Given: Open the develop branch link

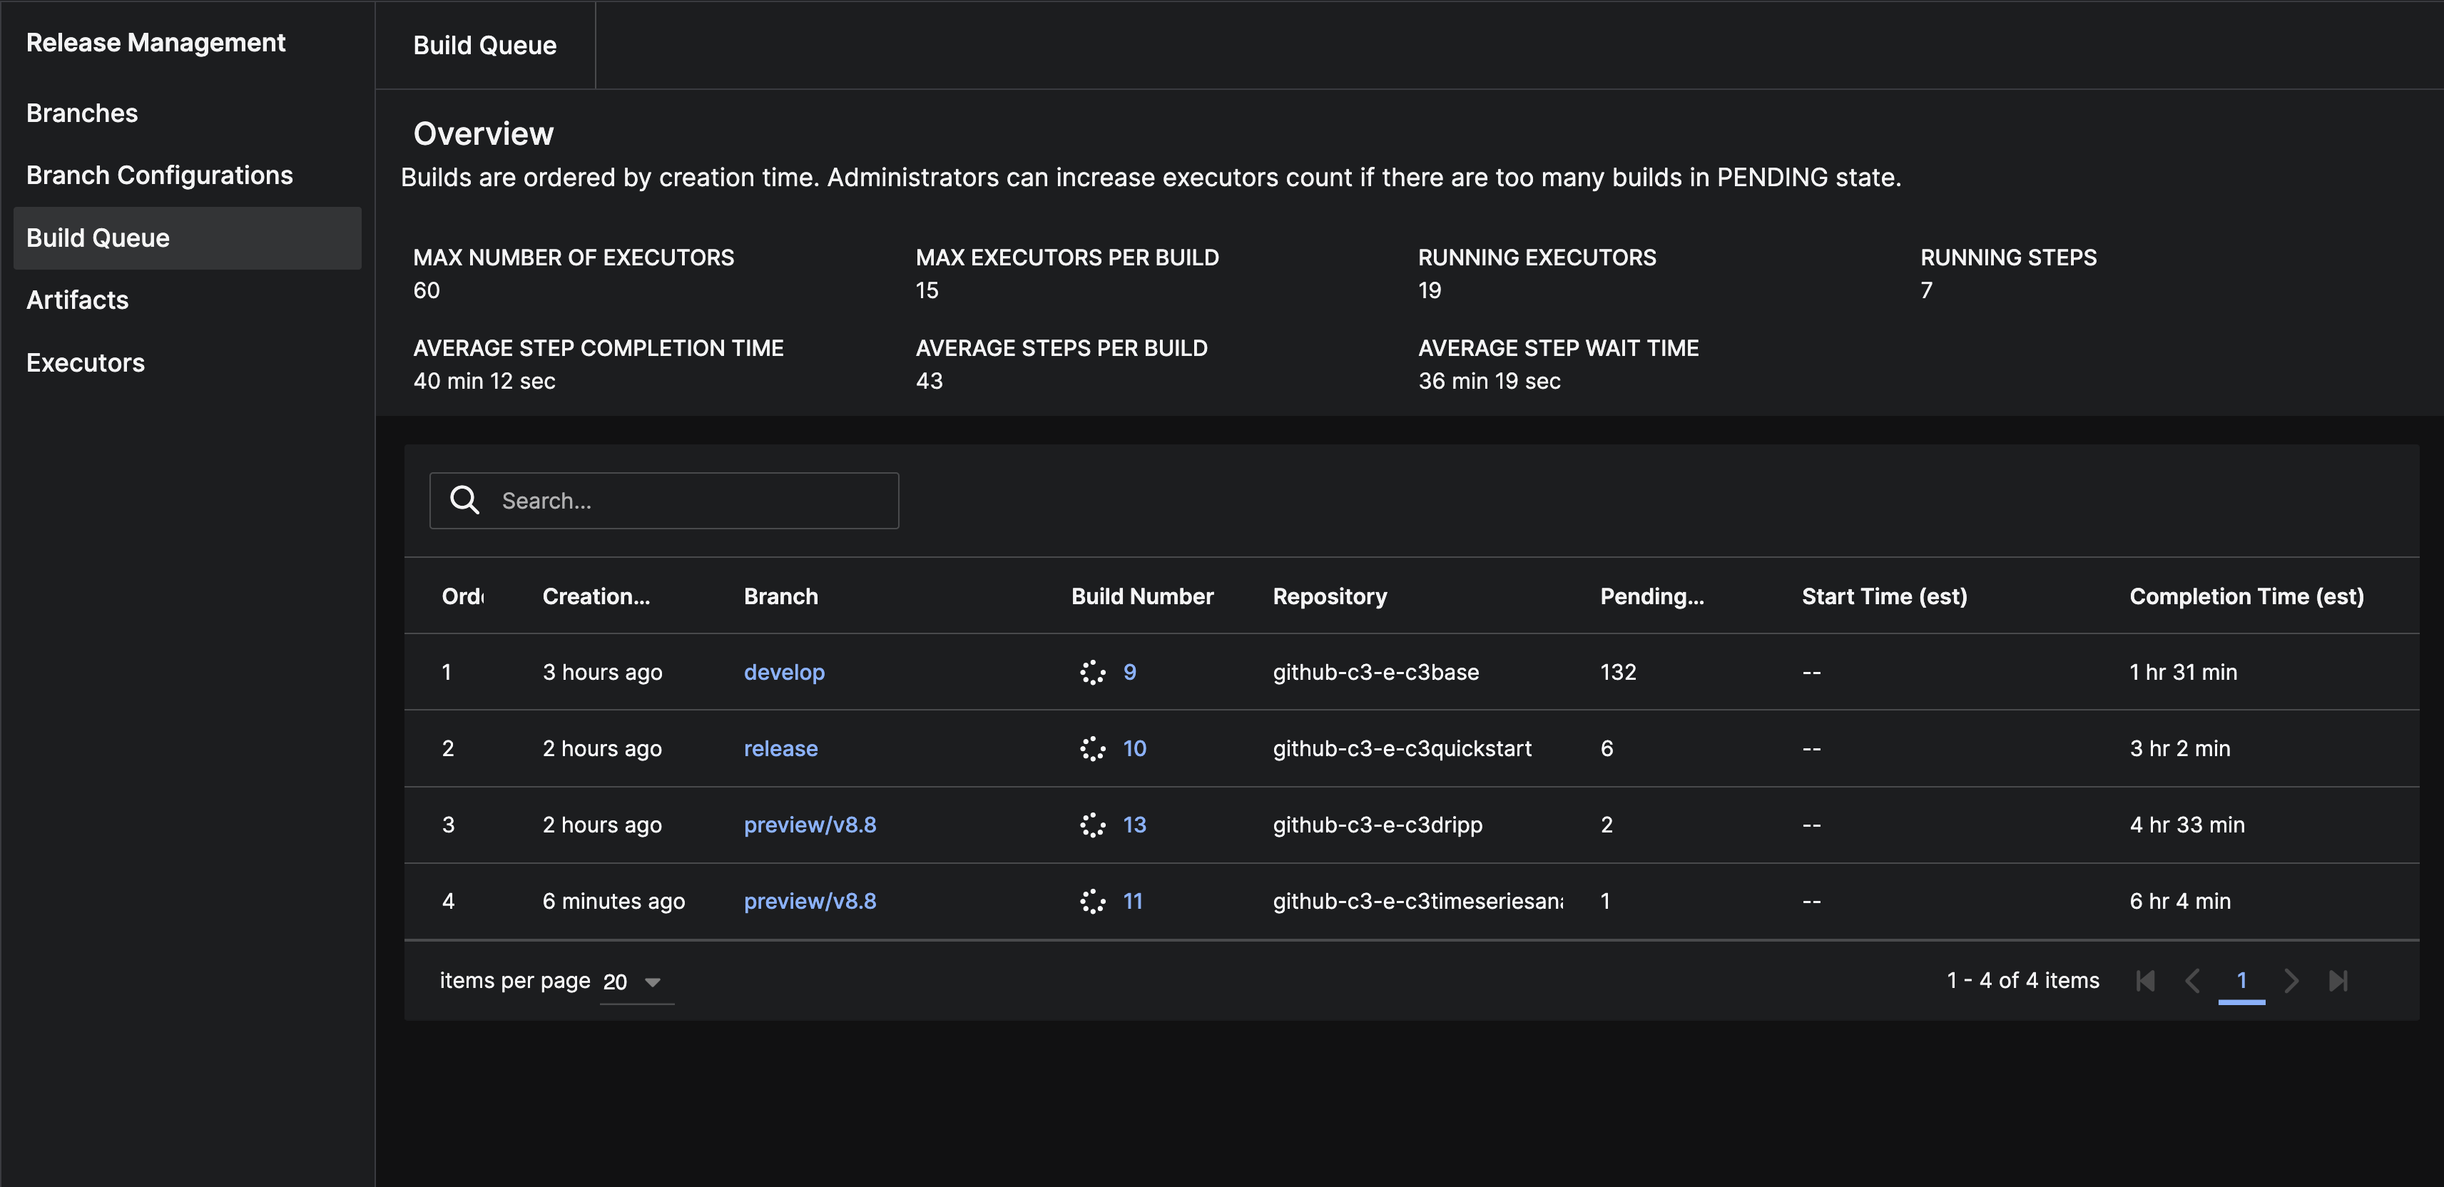Looking at the screenshot, I should [x=784, y=672].
